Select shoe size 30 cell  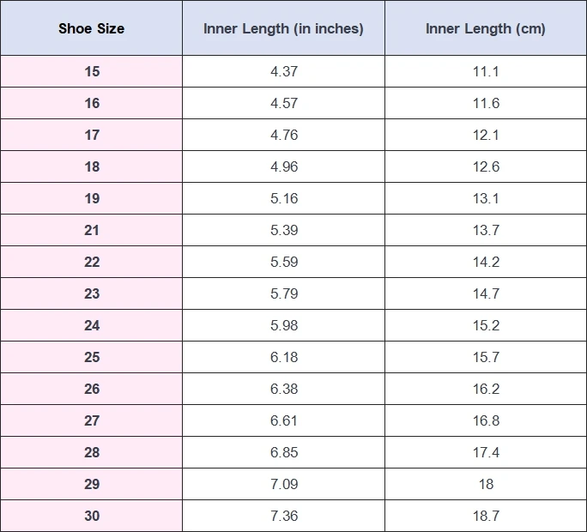coord(91,516)
